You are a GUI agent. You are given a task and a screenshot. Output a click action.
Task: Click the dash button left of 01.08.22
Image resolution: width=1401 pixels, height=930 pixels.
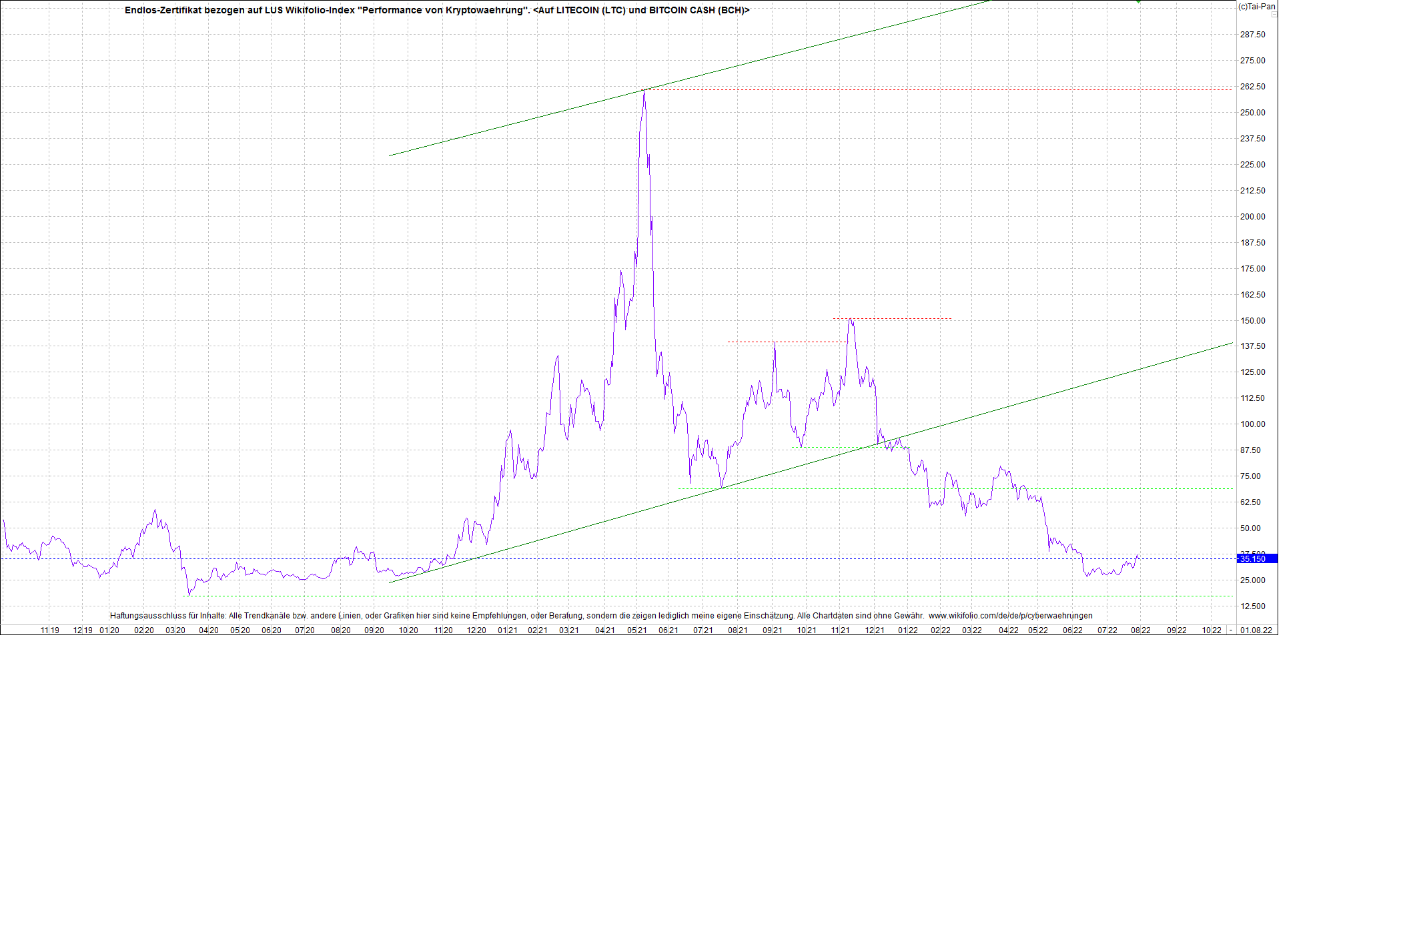[1231, 630]
